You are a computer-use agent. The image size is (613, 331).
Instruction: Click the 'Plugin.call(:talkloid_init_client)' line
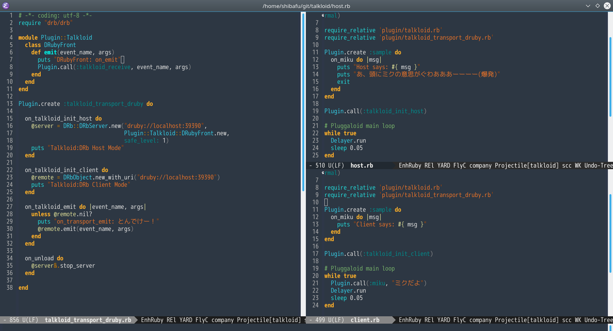378,254
